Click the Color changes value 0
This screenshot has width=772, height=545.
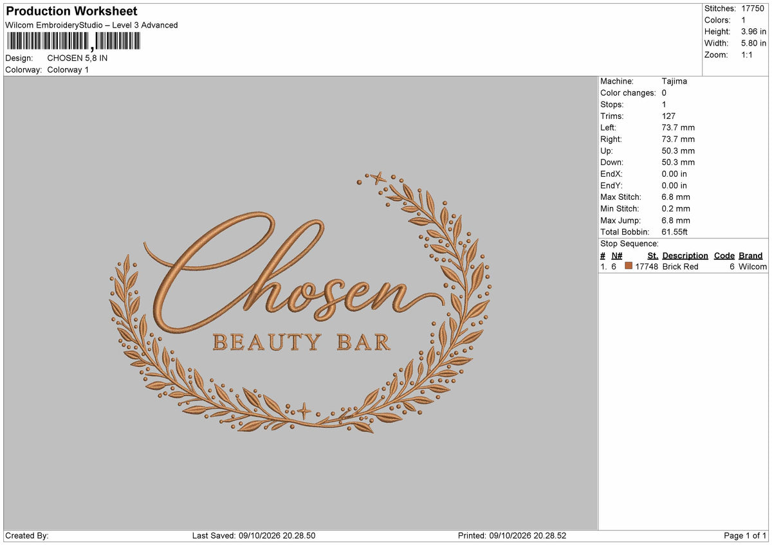pos(664,93)
